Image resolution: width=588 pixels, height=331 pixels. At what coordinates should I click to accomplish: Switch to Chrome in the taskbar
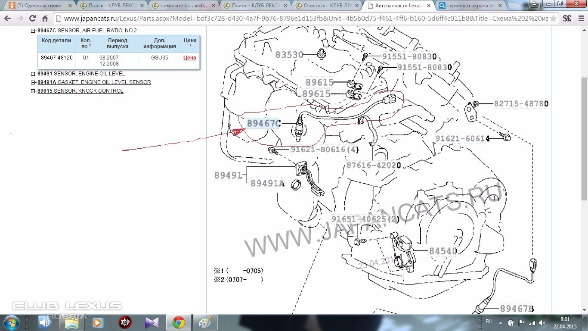tap(178, 322)
